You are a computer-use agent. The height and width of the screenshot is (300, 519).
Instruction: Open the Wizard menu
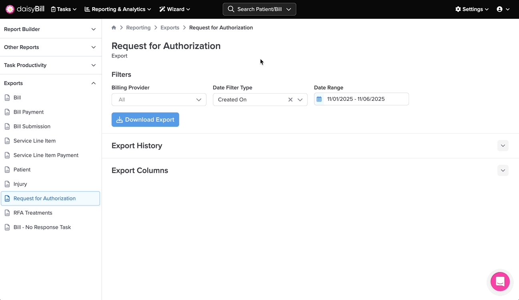pos(175,9)
